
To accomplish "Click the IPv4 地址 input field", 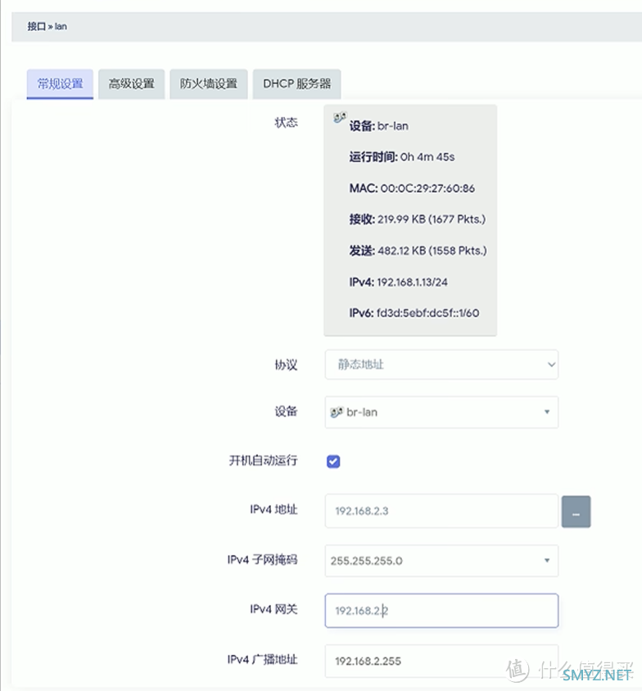I will (x=441, y=511).
